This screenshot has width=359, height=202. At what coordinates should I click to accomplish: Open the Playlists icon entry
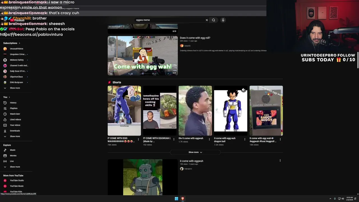[5, 108]
